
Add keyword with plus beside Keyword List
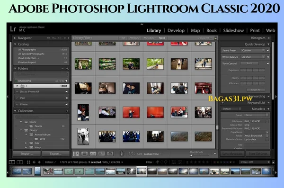coord(222,103)
